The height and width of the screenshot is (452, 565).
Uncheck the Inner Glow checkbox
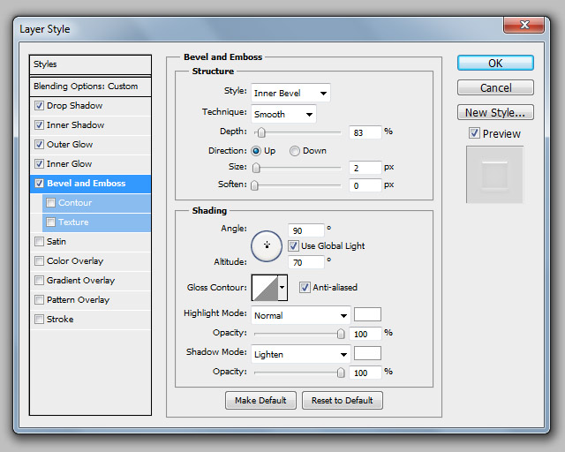point(39,164)
